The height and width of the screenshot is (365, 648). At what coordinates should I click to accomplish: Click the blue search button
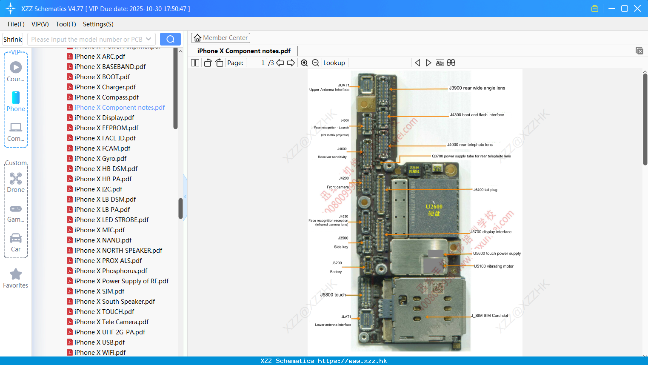pos(170,39)
